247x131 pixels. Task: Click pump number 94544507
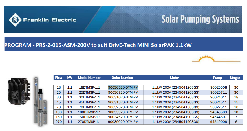tap(219, 117)
